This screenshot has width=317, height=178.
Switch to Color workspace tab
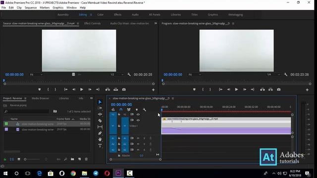point(100,15)
